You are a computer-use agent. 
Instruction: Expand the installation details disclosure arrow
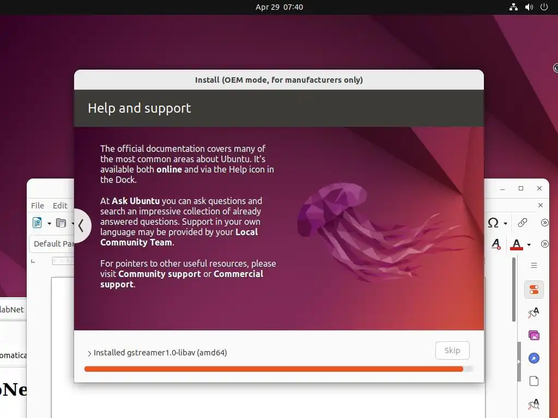[89, 353]
